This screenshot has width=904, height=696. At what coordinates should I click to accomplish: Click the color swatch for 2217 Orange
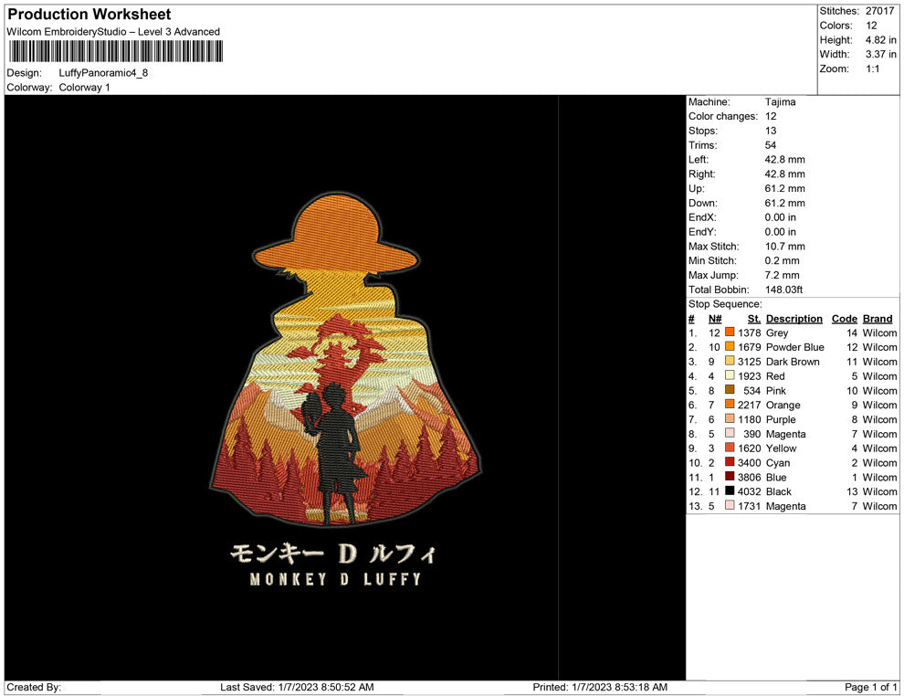(730, 405)
